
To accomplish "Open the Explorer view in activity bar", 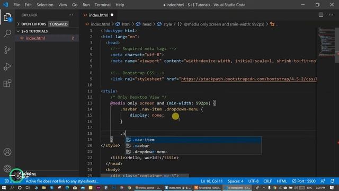I will tap(7, 17).
